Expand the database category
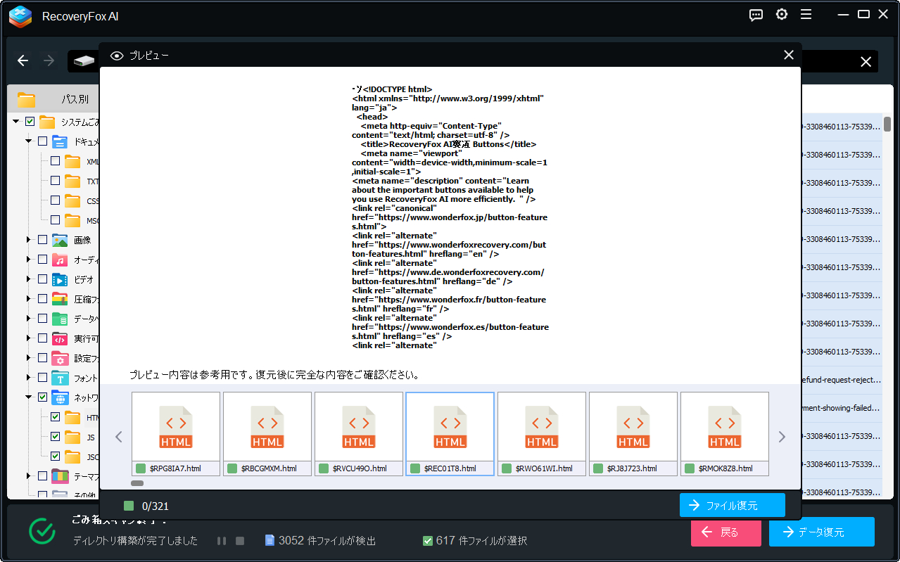Screen dimensions: 900x562 (29, 319)
